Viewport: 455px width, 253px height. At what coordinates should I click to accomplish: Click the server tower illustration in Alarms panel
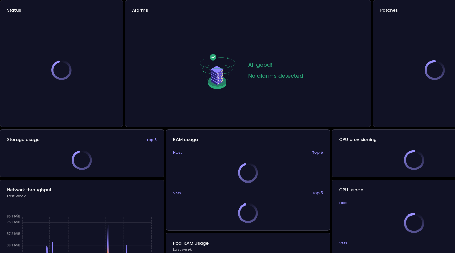pyautogui.click(x=217, y=73)
